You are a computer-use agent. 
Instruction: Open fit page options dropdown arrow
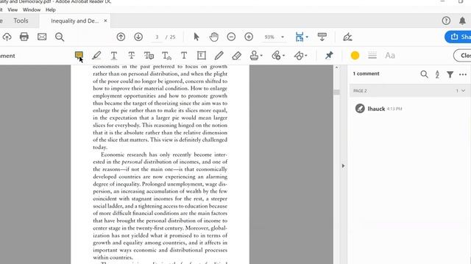(307, 37)
